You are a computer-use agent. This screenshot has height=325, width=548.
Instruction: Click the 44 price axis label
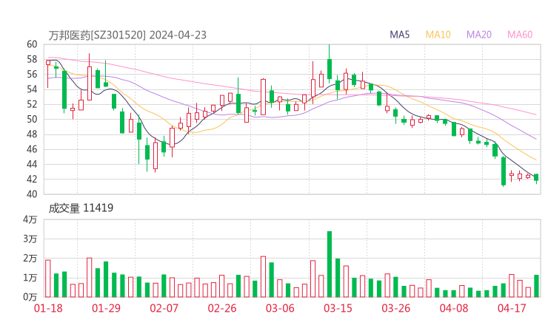coord(32,164)
